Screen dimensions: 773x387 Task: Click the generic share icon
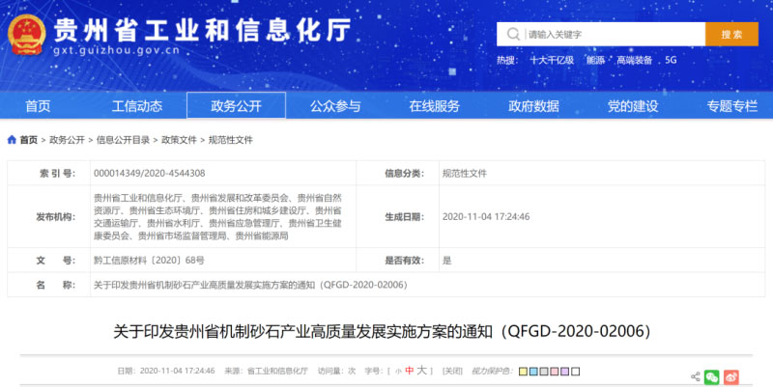695,375
